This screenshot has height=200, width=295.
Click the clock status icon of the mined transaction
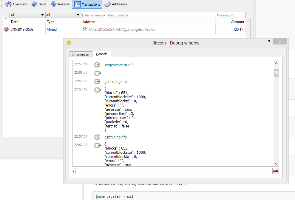[x=6, y=29]
